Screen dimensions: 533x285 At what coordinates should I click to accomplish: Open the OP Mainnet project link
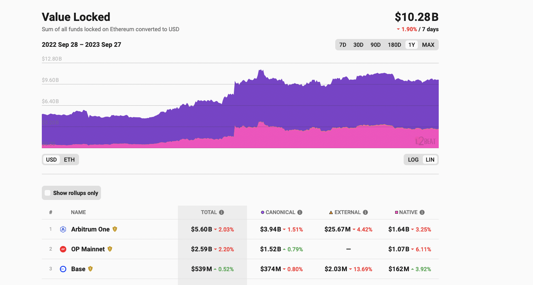tap(88, 249)
